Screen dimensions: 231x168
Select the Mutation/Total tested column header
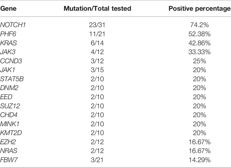tap(97, 8)
